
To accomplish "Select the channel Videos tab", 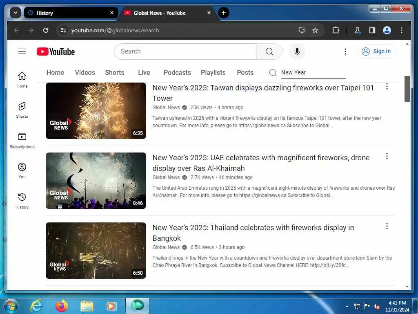I will 85,72.
